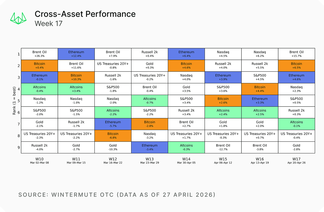This screenshot has height=212, width=324.
Task: Select Brent Oil +15.7% cell in W17
Action: click(296, 54)
